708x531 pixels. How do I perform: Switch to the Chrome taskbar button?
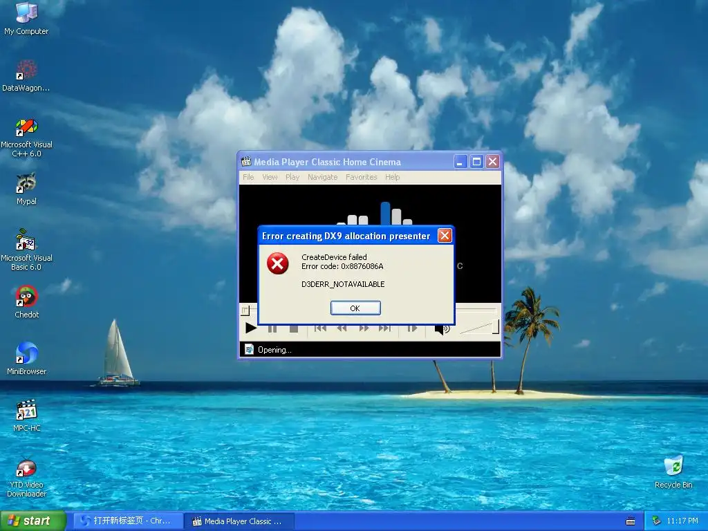coord(128,521)
